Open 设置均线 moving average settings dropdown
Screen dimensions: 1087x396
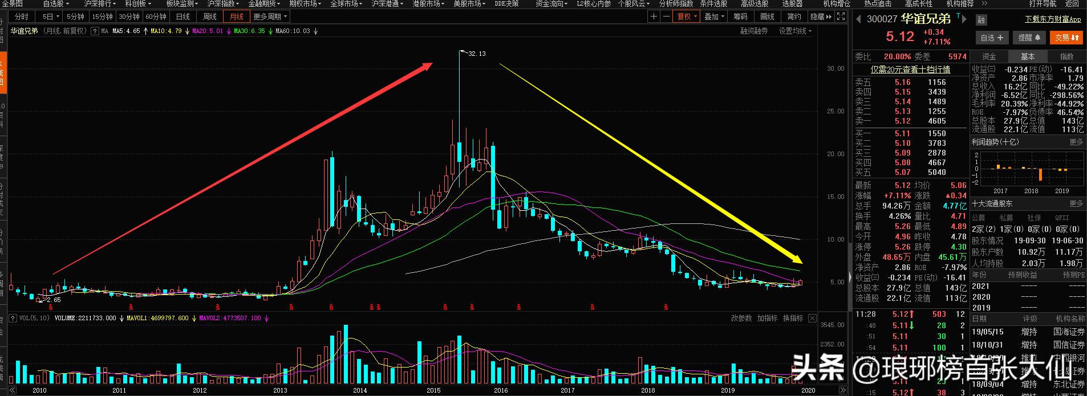(x=794, y=31)
